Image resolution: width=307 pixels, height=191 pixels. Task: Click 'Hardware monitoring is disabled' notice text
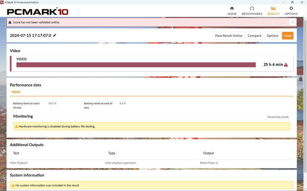point(57,126)
